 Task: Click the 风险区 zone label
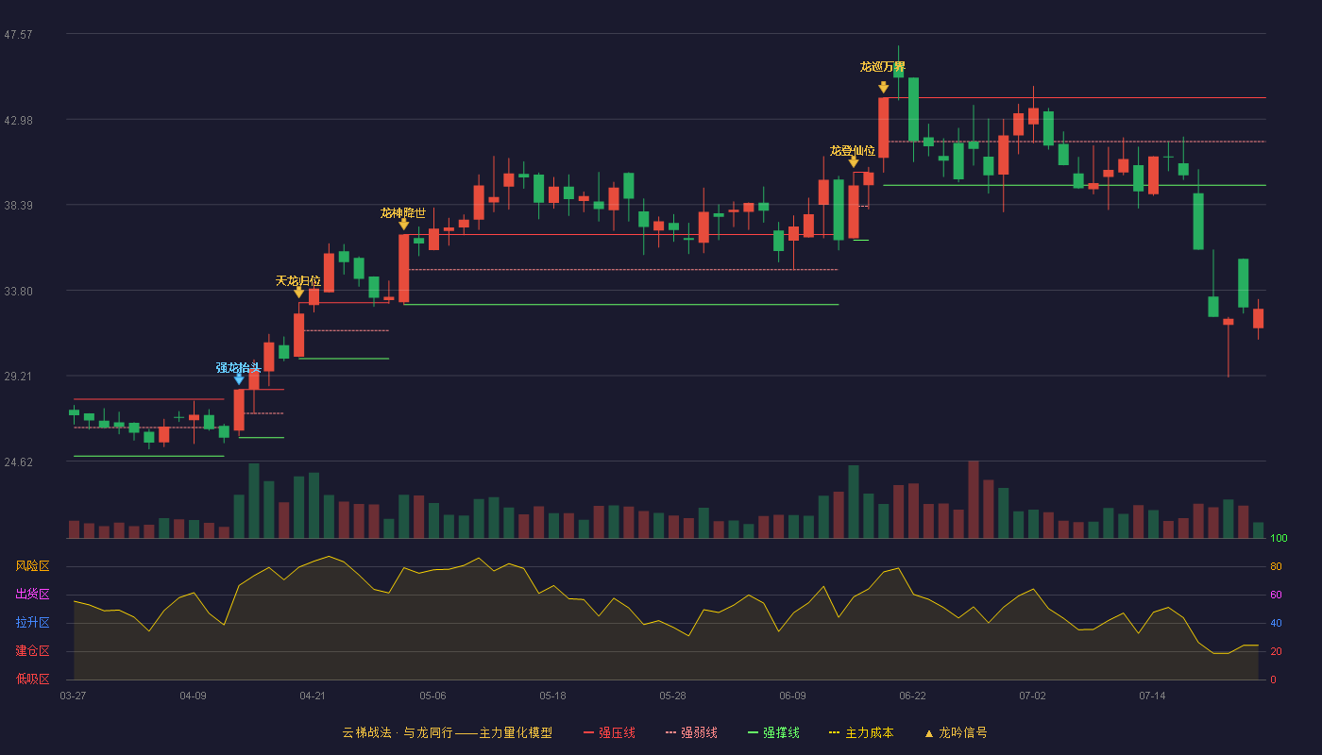[33, 566]
